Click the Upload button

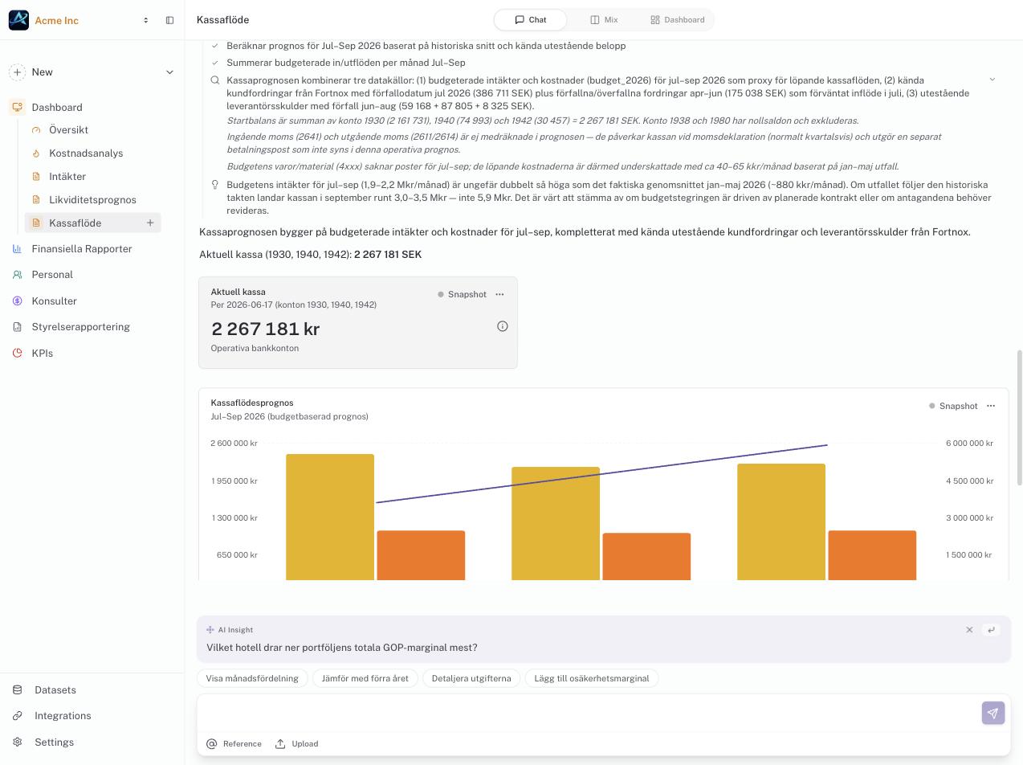click(x=297, y=744)
